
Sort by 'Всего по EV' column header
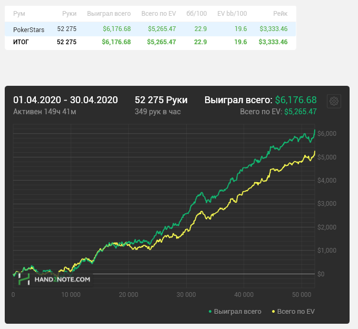click(x=159, y=14)
